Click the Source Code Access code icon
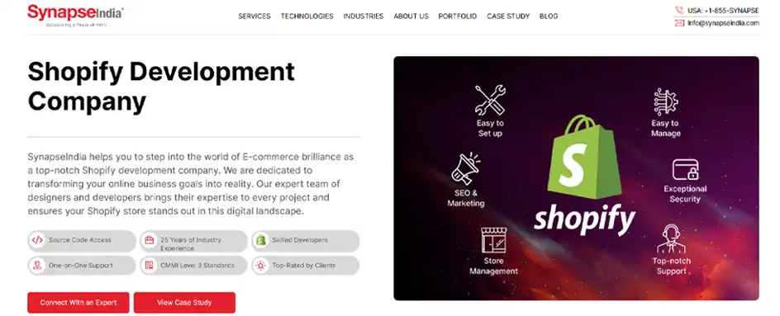Image resolution: width=780 pixels, height=316 pixels. click(37, 240)
